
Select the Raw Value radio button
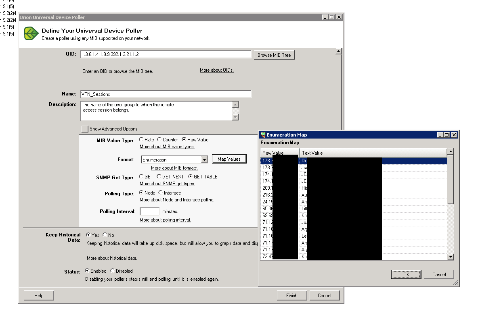pos(184,139)
